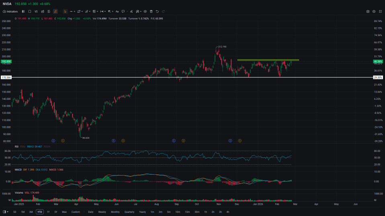
Task: Select the parallel channel lines tool
Action: (x=94, y=12)
